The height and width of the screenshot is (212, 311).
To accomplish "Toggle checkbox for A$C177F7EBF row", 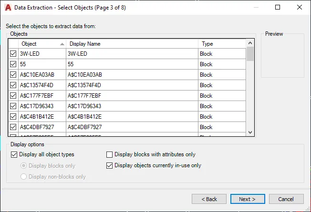I will (x=13, y=95).
